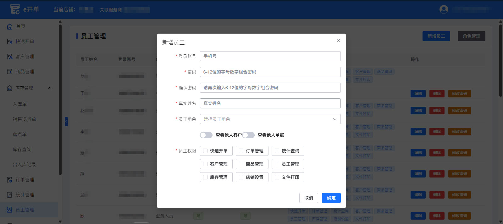Open 库存查询 in the sidebar
Image resolution: width=503 pixels, height=224 pixels.
pos(22,150)
